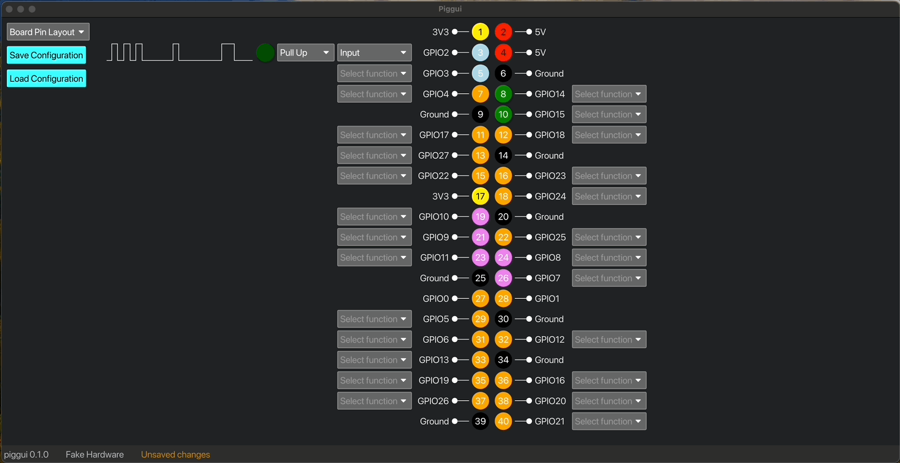Image resolution: width=900 pixels, height=463 pixels.
Task: Click black pin 6 Ground circle
Action: click(503, 73)
